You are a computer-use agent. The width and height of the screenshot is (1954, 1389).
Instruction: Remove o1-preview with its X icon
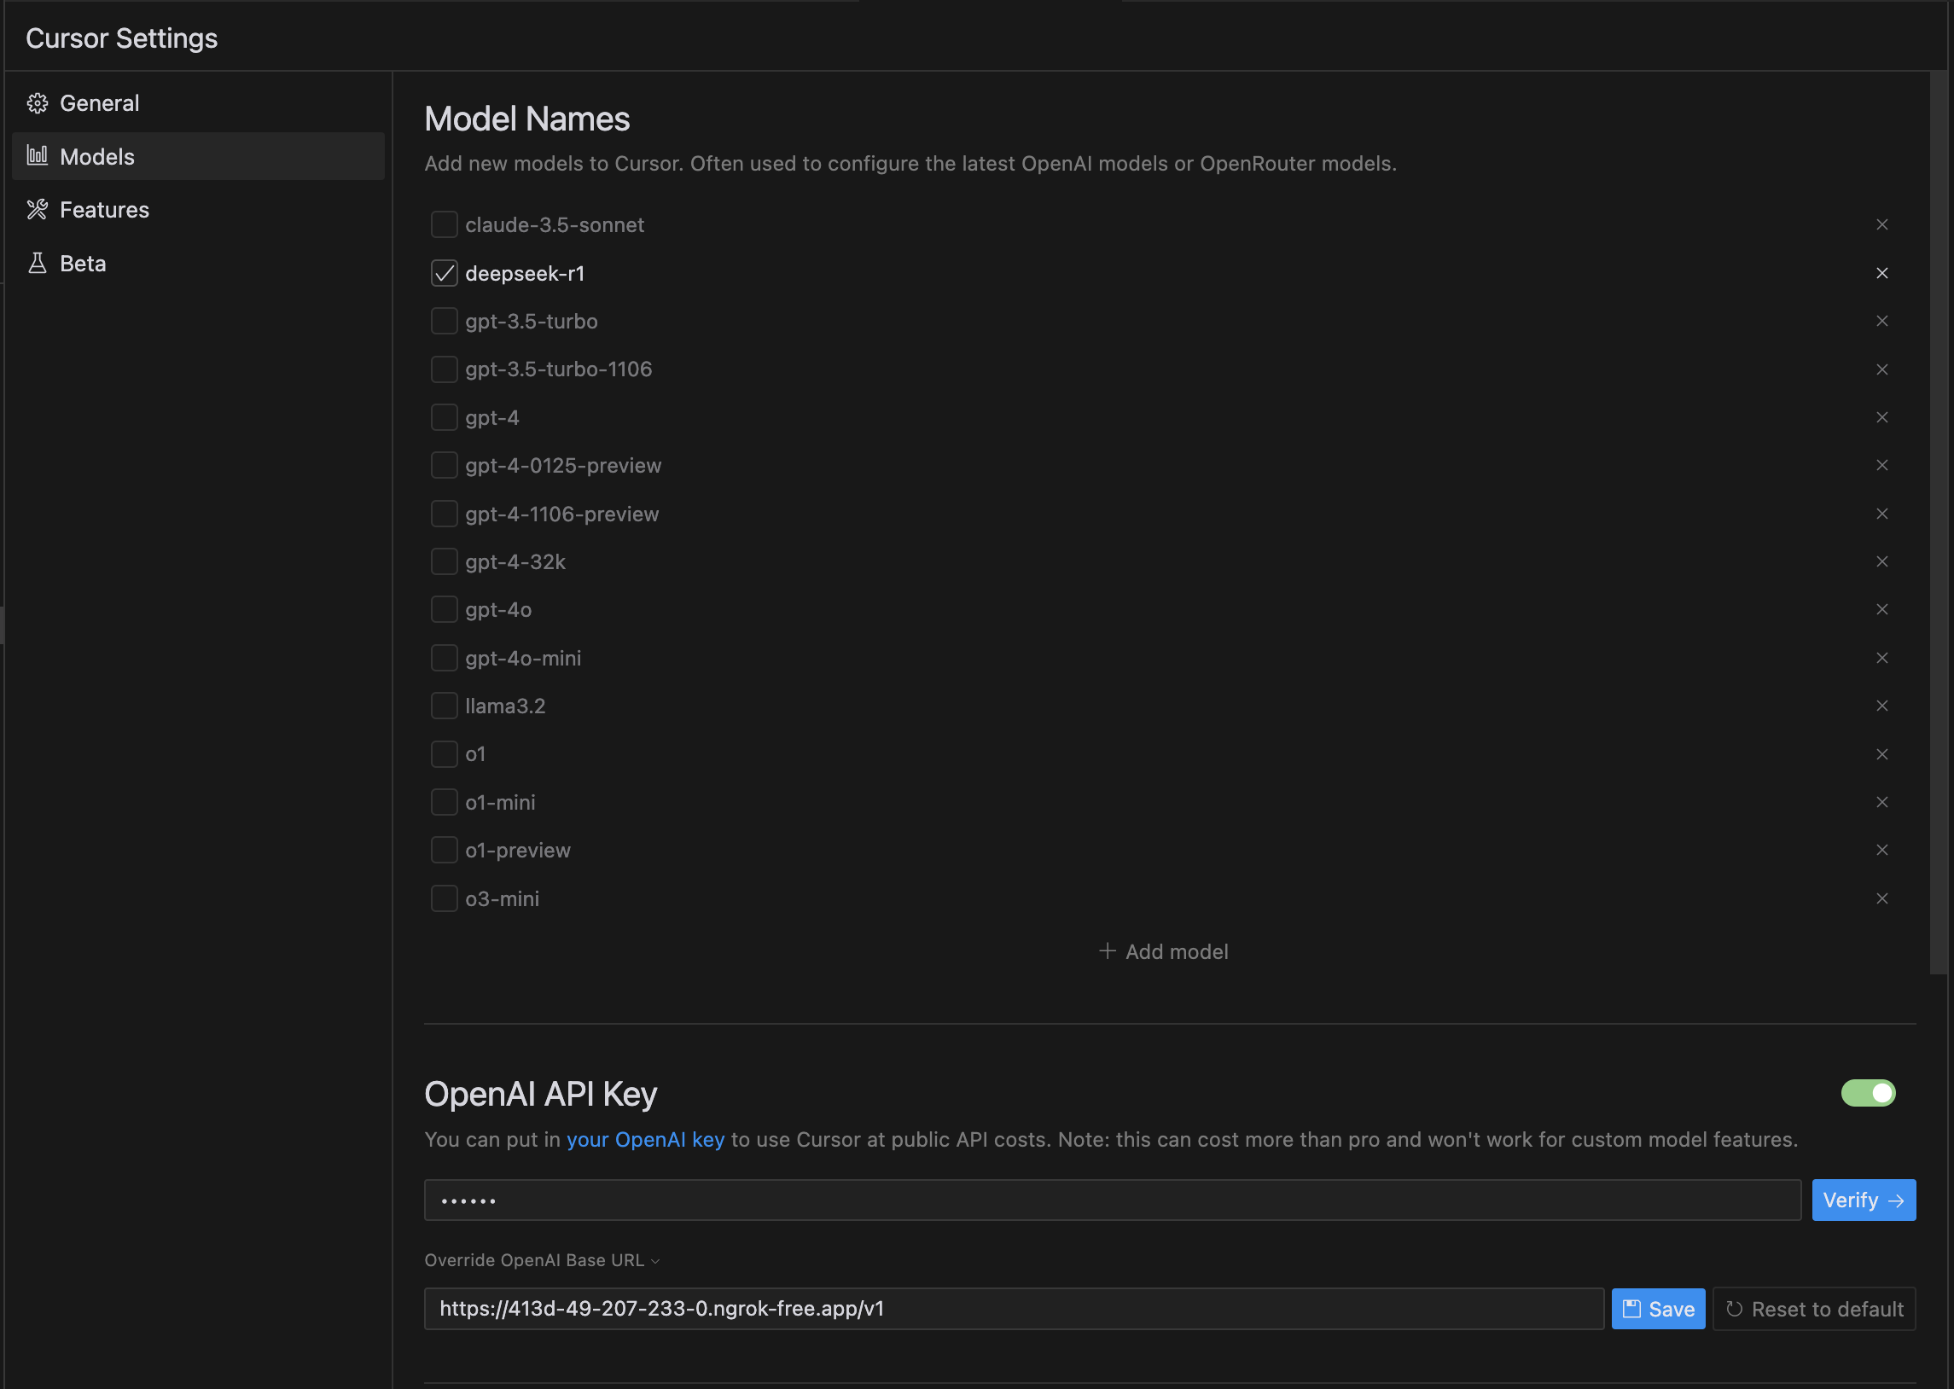(x=1881, y=849)
